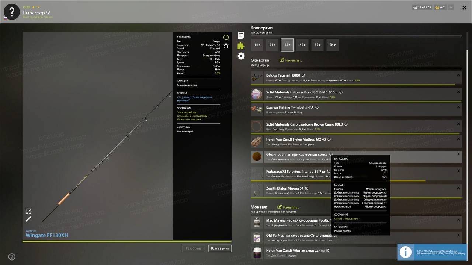Click Взять в руки button
The image size is (472, 265).
coord(220,248)
